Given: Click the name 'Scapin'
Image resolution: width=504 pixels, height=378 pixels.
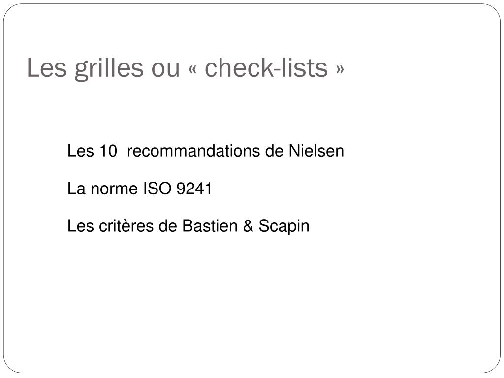Looking at the screenshot, I should pyautogui.click(x=284, y=226).
